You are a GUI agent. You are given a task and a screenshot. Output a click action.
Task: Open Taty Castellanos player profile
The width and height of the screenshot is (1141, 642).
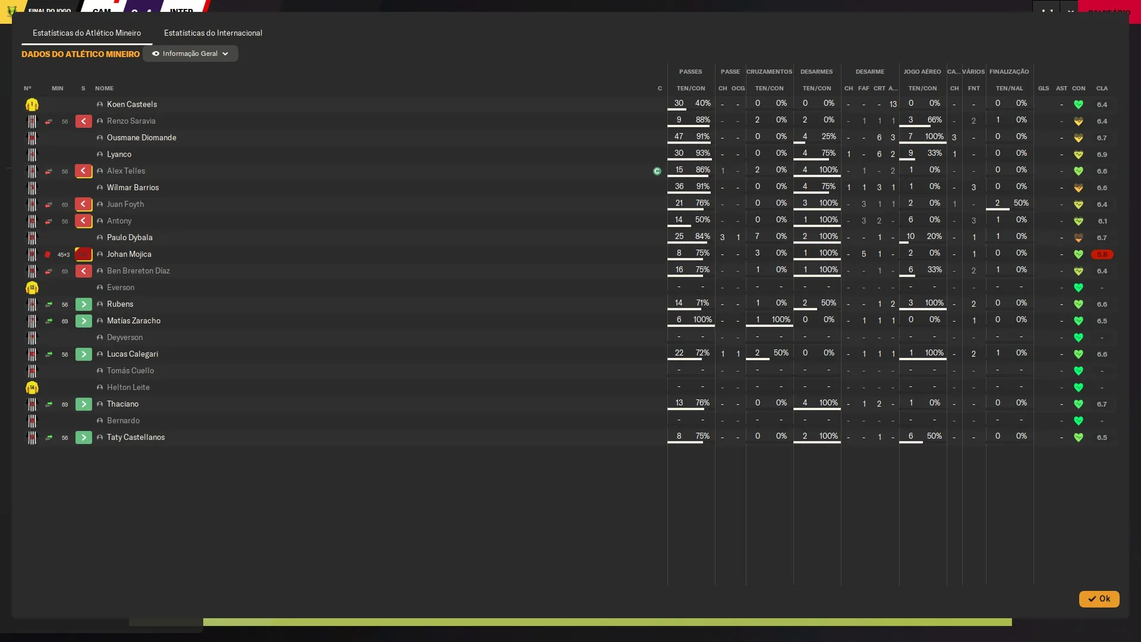point(135,438)
